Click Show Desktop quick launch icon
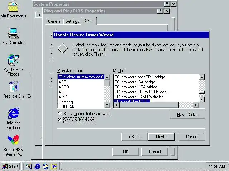Image resolution: width=229 pixels, height=171 pixels. pos(29,166)
